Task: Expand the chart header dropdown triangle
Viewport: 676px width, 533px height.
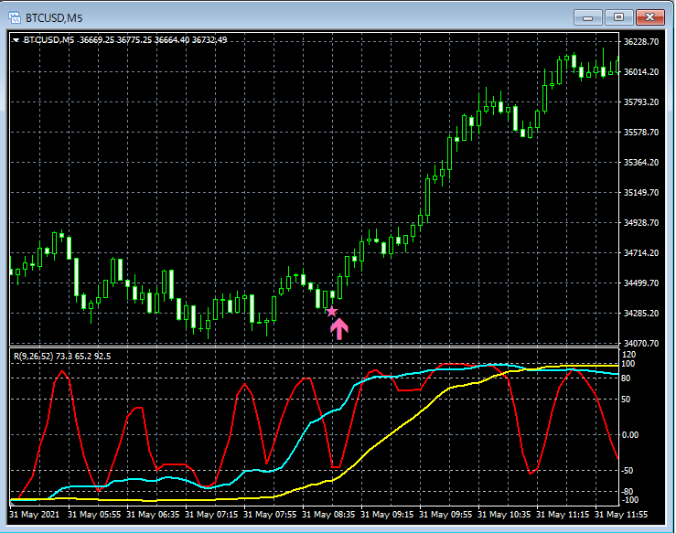Action: [x=16, y=40]
